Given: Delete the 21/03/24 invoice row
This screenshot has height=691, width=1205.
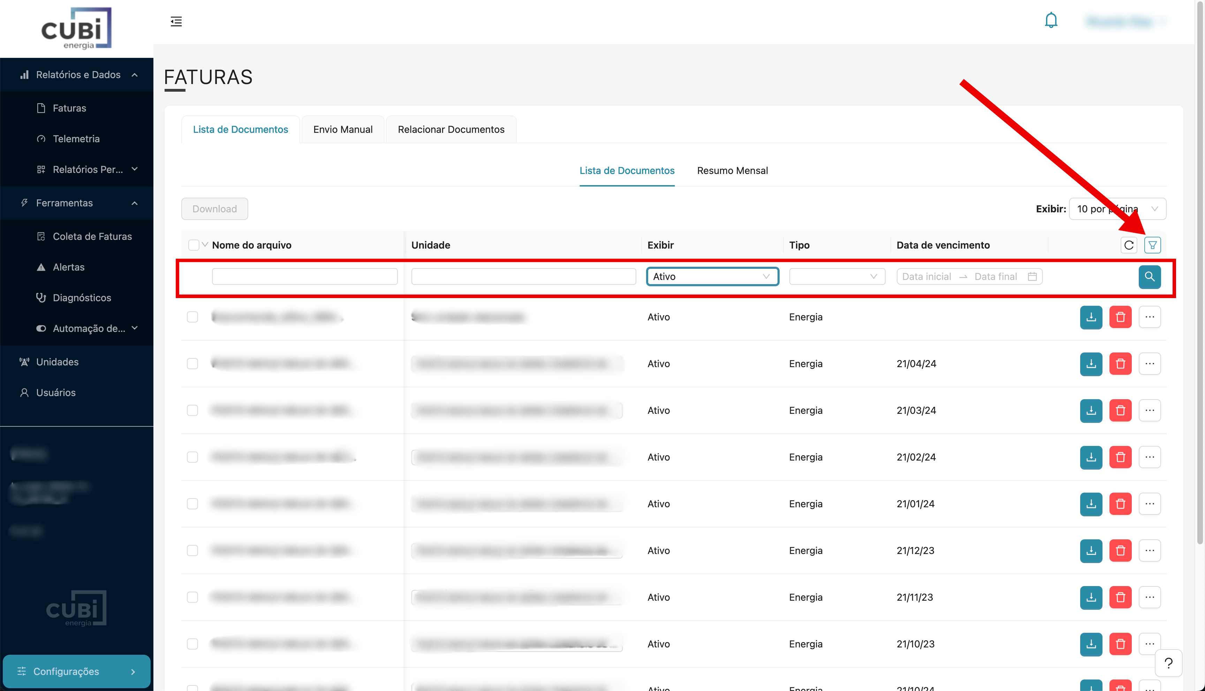Looking at the screenshot, I should [1120, 410].
